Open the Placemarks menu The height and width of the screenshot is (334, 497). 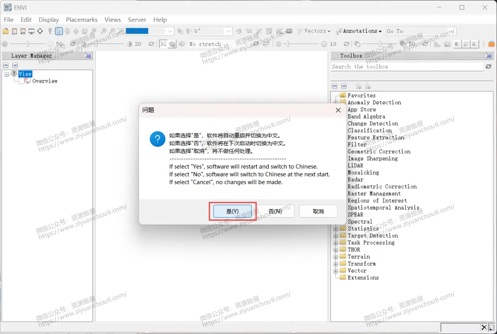82,20
